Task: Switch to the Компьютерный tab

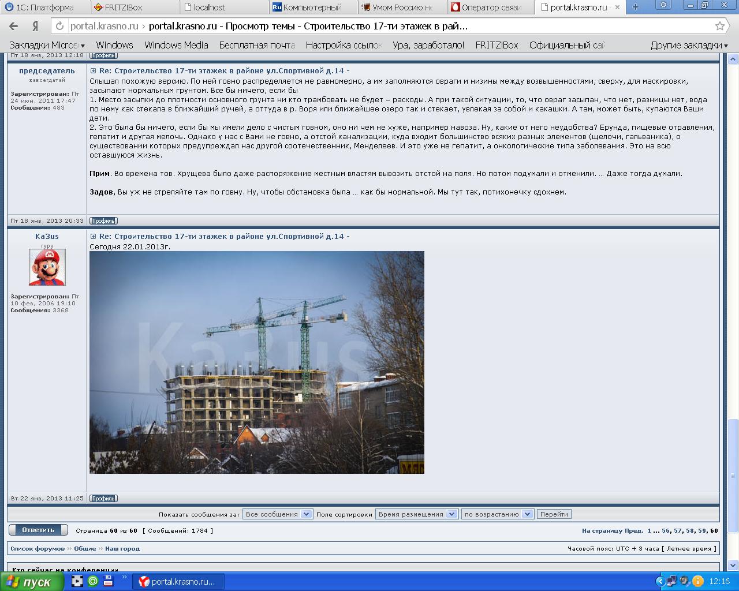Action: pyautogui.click(x=313, y=8)
